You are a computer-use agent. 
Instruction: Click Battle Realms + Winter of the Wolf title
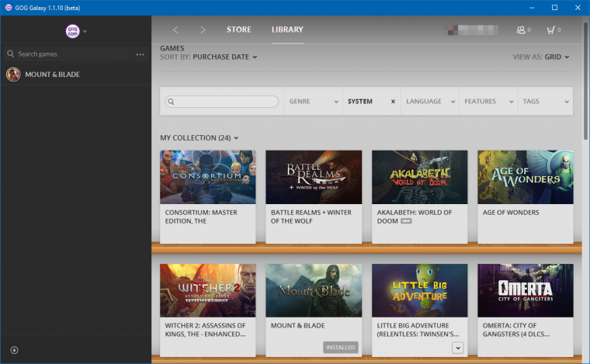(x=311, y=217)
